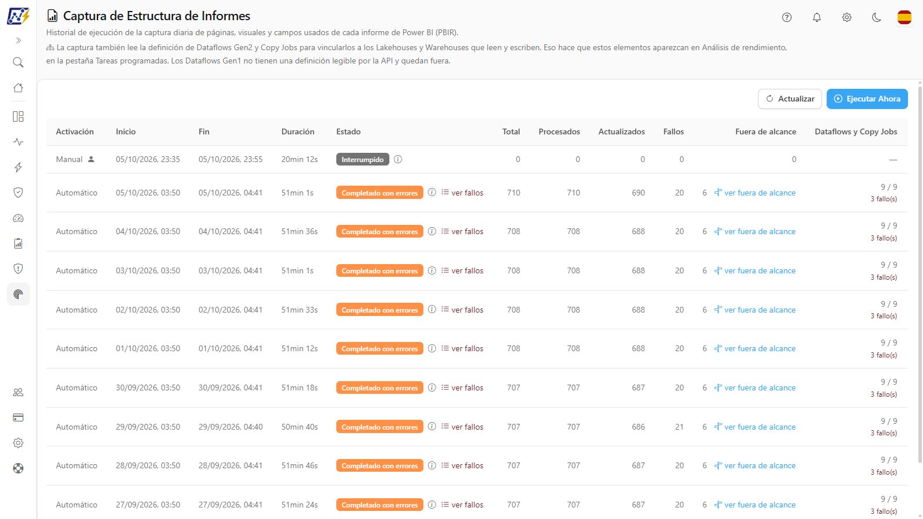Click the vertical scrollbar of the table
The height and width of the screenshot is (519, 923).
(x=920, y=274)
